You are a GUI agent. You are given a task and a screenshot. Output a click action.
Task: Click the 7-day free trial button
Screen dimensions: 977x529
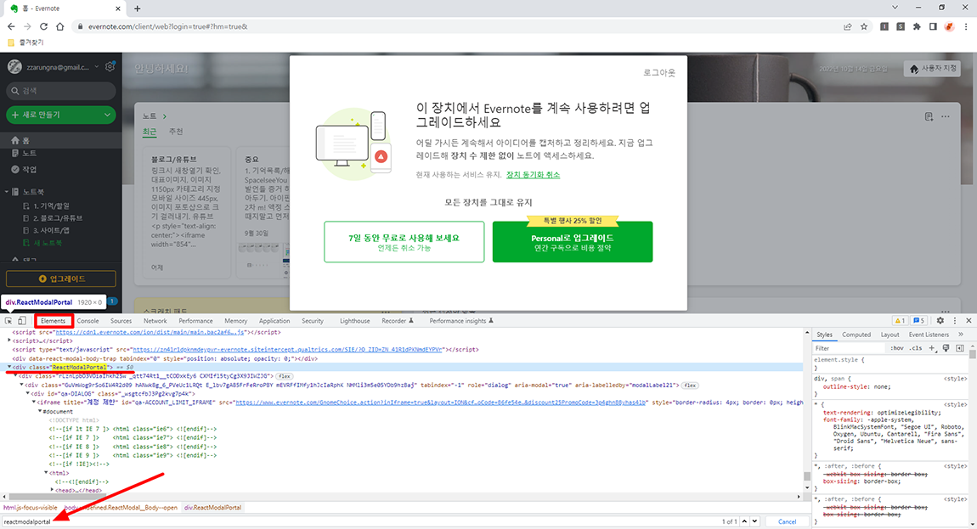click(x=404, y=242)
